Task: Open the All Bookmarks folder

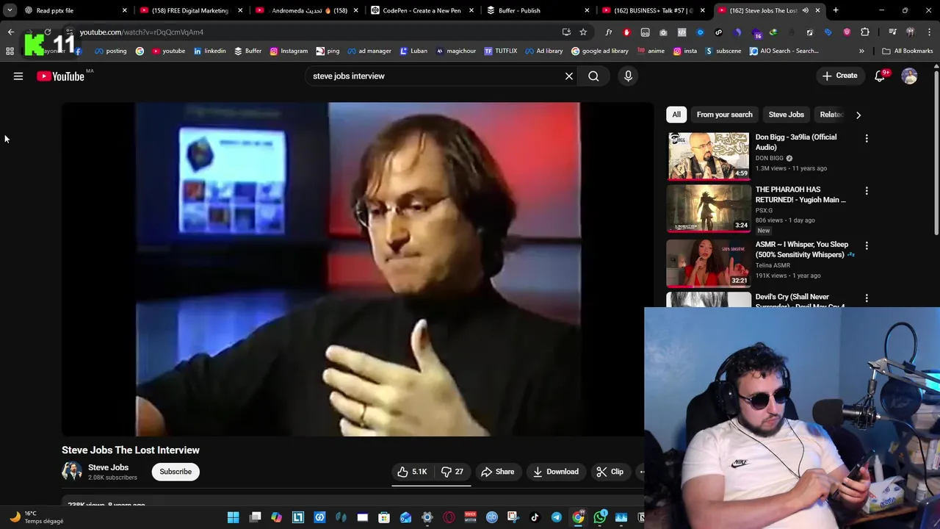Action: 907,51
